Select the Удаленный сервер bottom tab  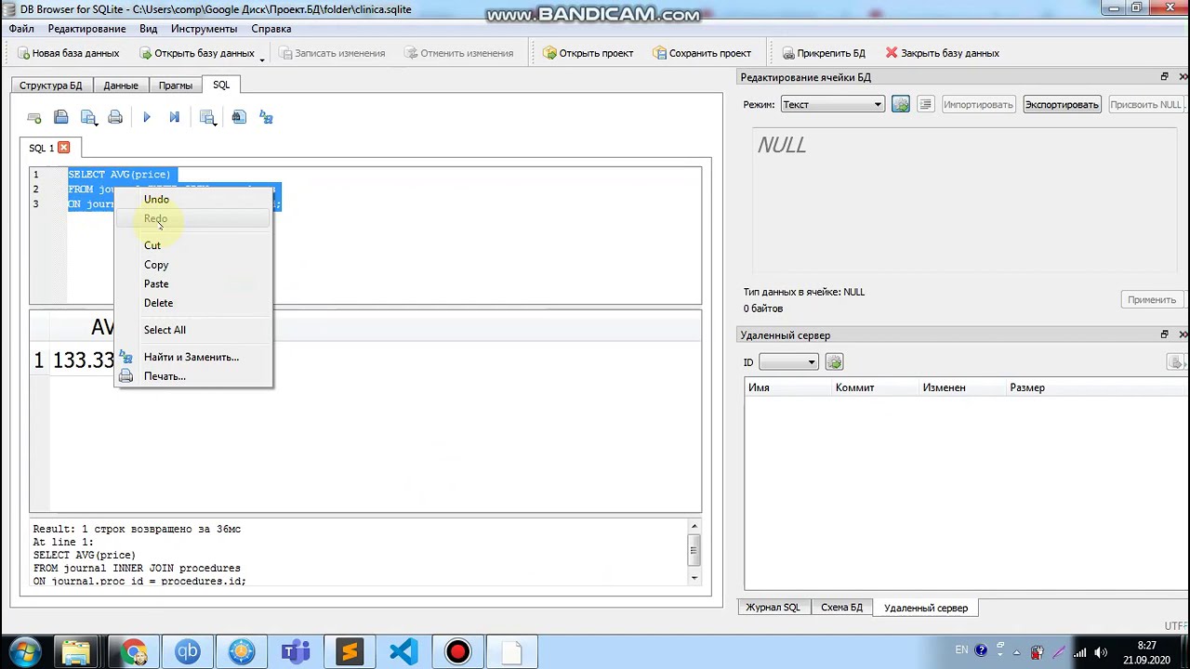pos(926,608)
